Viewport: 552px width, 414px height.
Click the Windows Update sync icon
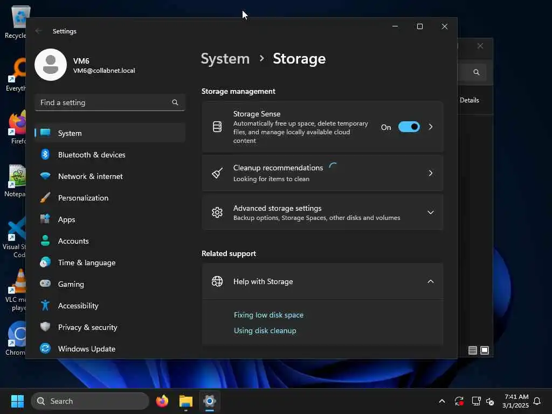(45, 348)
